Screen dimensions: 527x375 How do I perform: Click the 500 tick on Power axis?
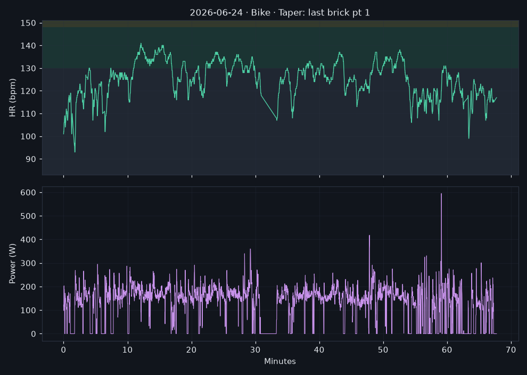click(x=28, y=216)
